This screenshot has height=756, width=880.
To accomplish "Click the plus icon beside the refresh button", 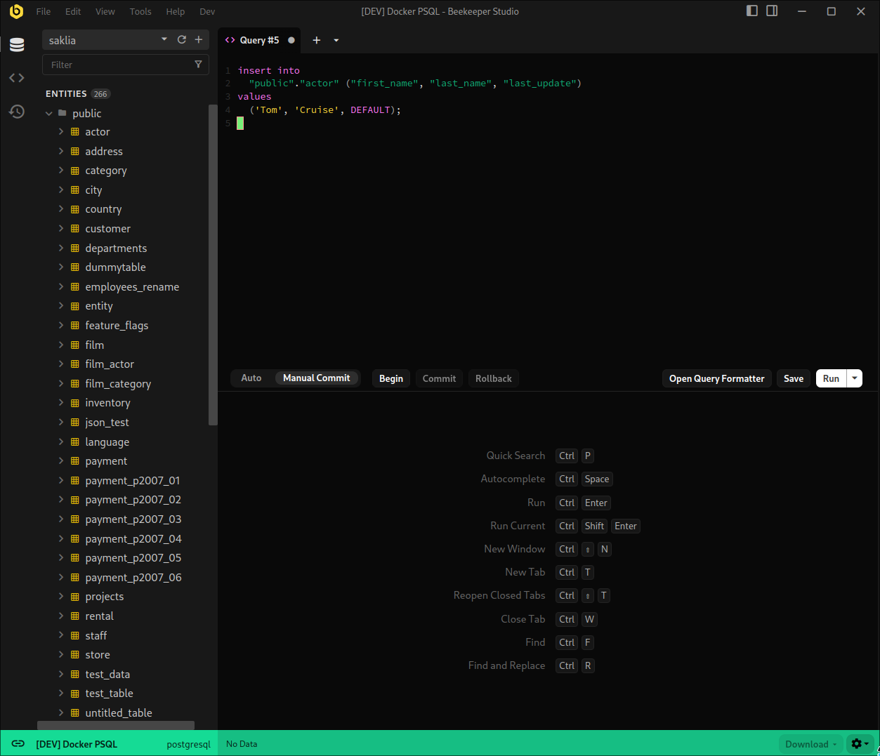I will (x=198, y=40).
